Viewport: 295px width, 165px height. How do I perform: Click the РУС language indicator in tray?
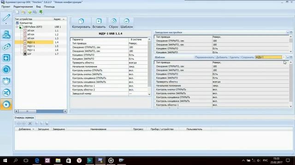click(265, 160)
